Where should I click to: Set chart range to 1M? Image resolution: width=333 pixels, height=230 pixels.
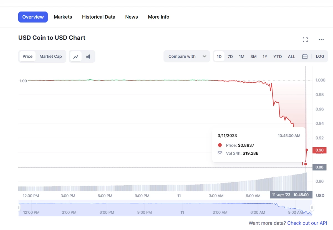click(241, 57)
